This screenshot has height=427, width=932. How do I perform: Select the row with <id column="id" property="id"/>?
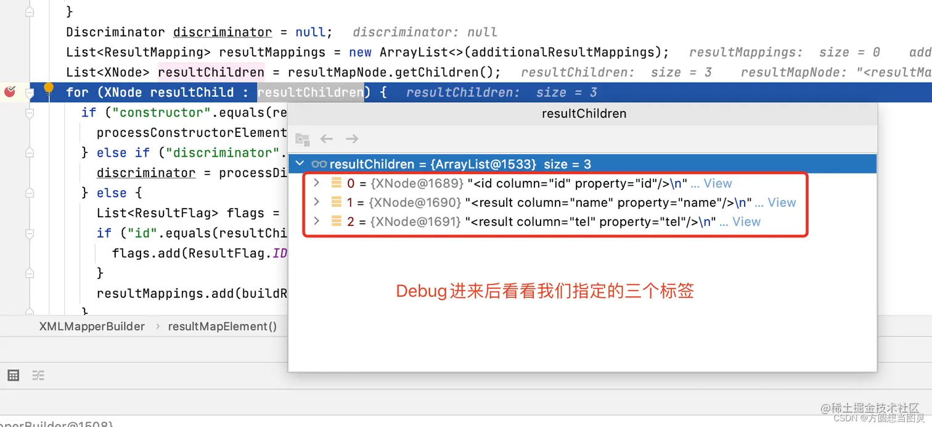[582, 183]
